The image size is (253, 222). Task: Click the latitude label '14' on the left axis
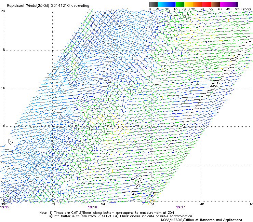[3, 126]
